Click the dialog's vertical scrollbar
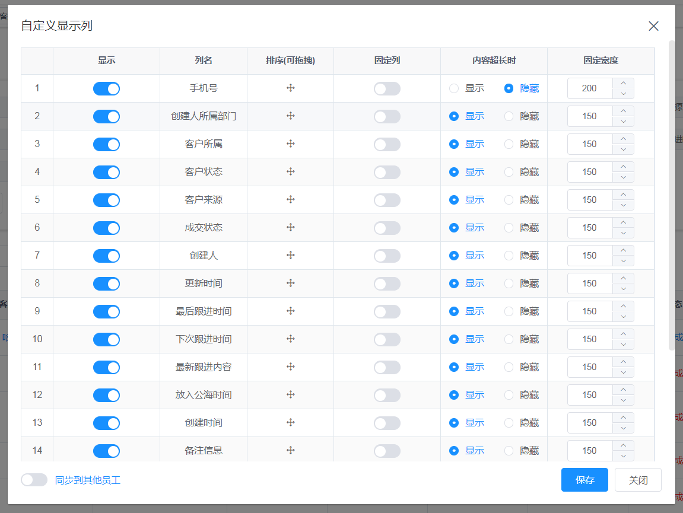Viewport: 683px width, 513px height. pyautogui.click(x=672, y=196)
